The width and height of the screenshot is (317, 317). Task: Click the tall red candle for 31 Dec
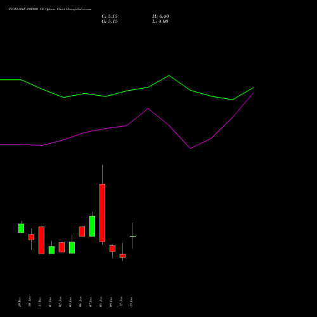click(x=41, y=240)
